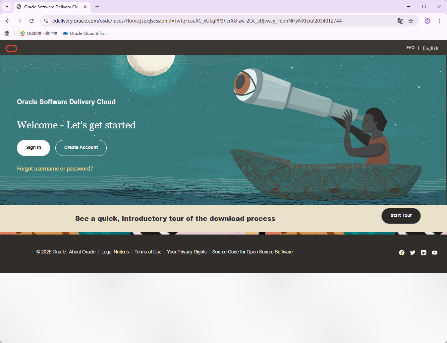The height and width of the screenshot is (343, 447).
Task: Click the © 2025 Oracle text
Action: (x=51, y=252)
